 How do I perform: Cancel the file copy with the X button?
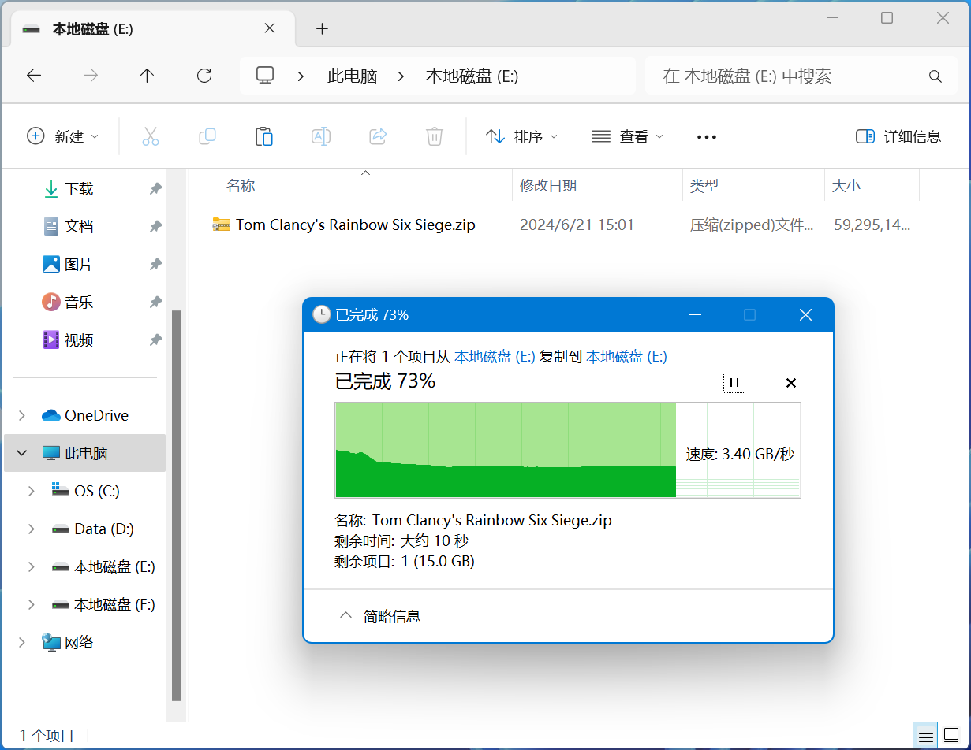(790, 382)
